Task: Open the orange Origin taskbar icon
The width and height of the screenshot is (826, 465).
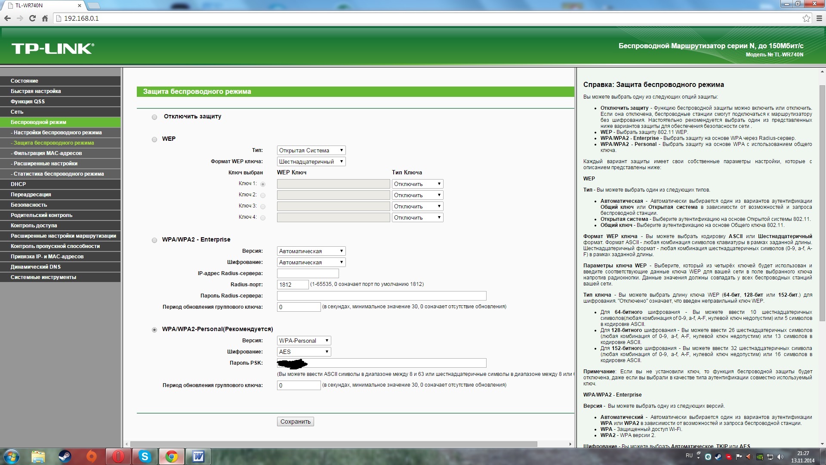Action: click(x=92, y=456)
